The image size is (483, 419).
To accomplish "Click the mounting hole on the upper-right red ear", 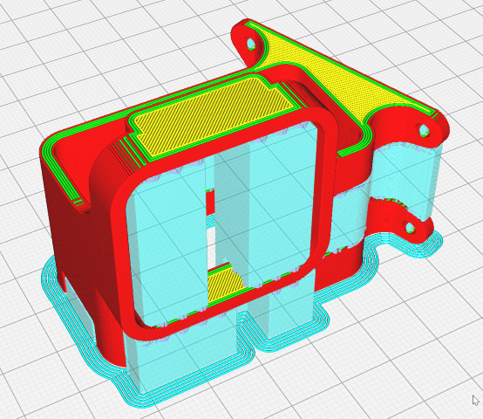I will pos(424,129).
